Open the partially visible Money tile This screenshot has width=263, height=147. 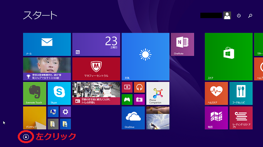tap(258, 44)
